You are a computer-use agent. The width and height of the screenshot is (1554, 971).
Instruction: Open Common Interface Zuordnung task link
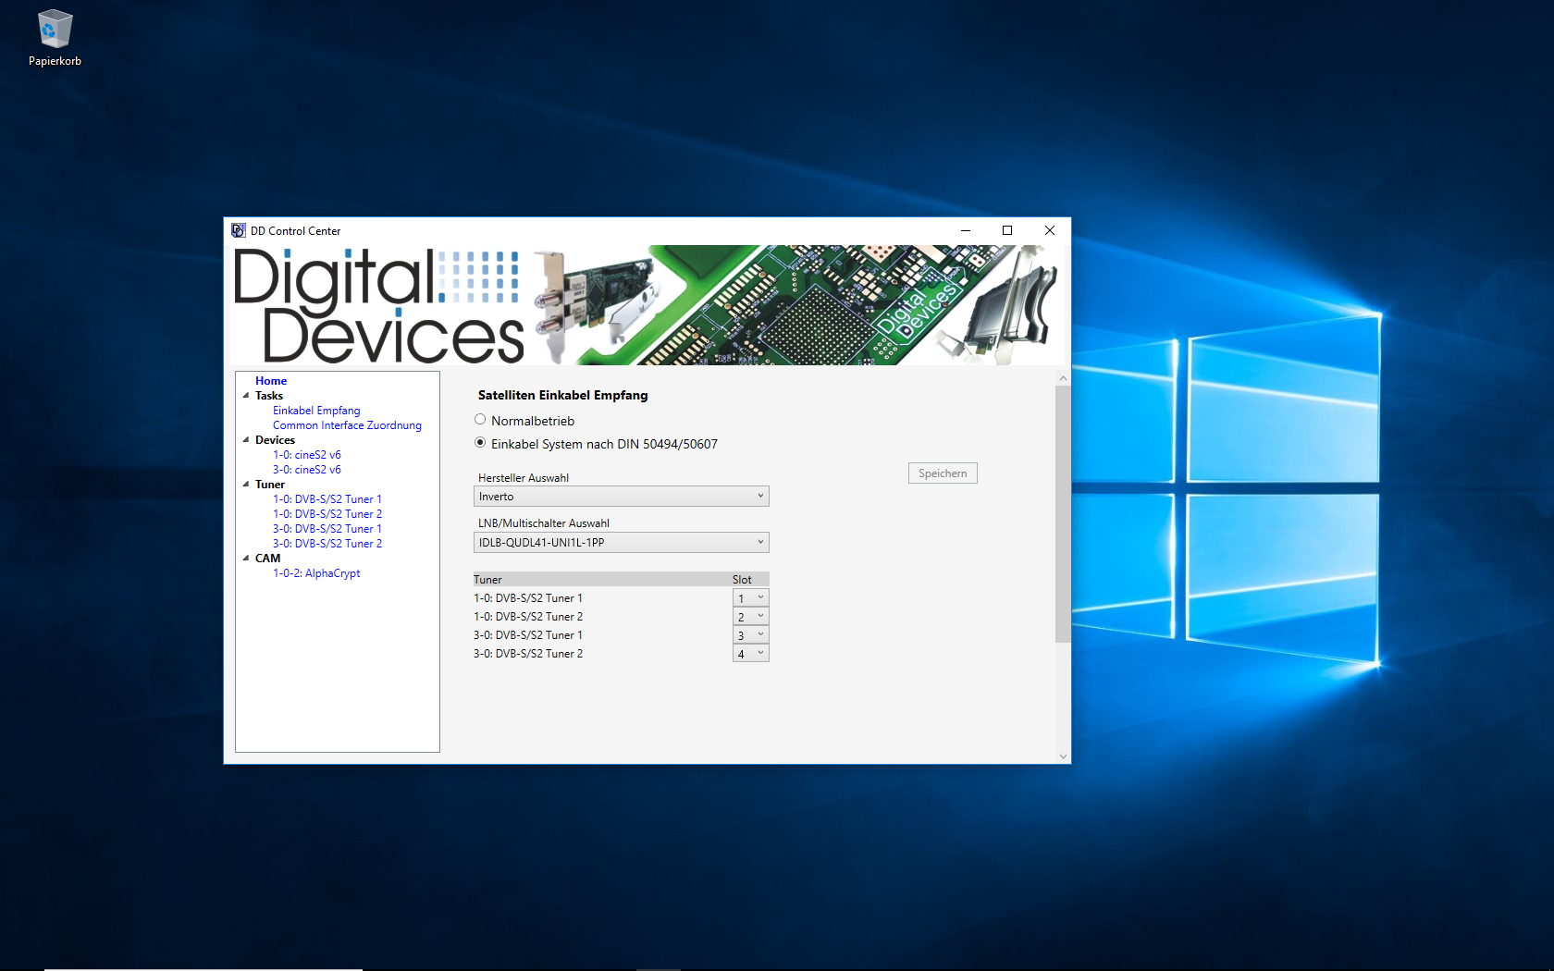click(x=347, y=425)
